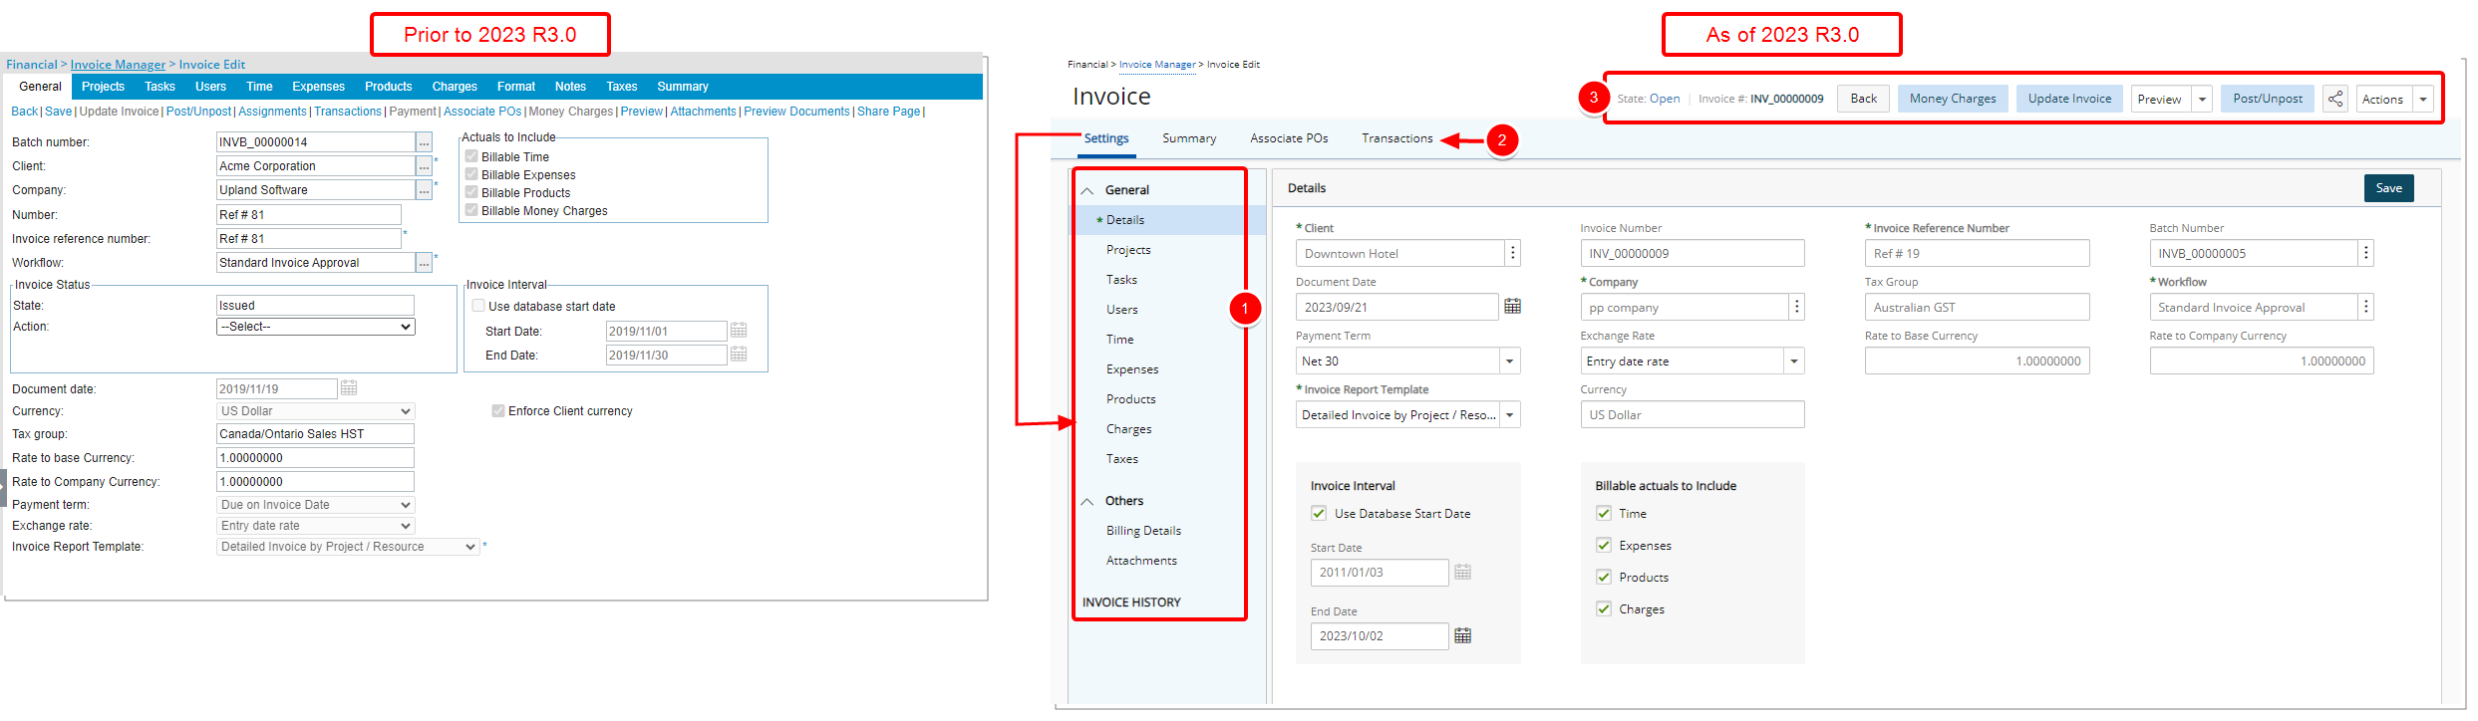Browse Workflow lookup in old Invoice Edit

pos(425,263)
